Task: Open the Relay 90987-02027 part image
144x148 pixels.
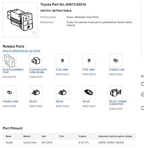Action: (x=89, y=93)
